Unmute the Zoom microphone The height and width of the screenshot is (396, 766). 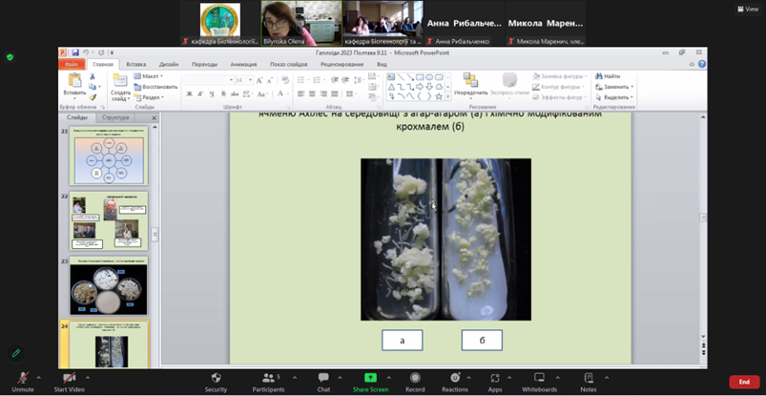tap(23, 382)
